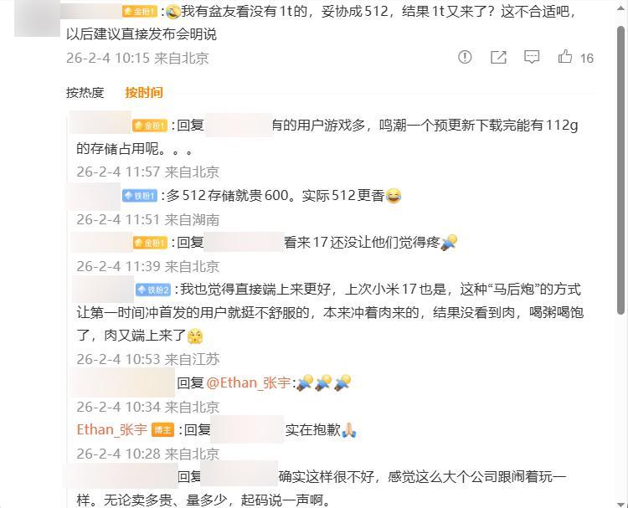Open the comment reply icon
628x508 pixels.
(x=532, y=57)
